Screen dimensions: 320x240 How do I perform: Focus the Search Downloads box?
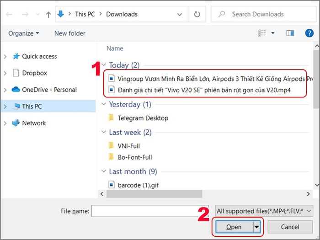click(263, 14)
